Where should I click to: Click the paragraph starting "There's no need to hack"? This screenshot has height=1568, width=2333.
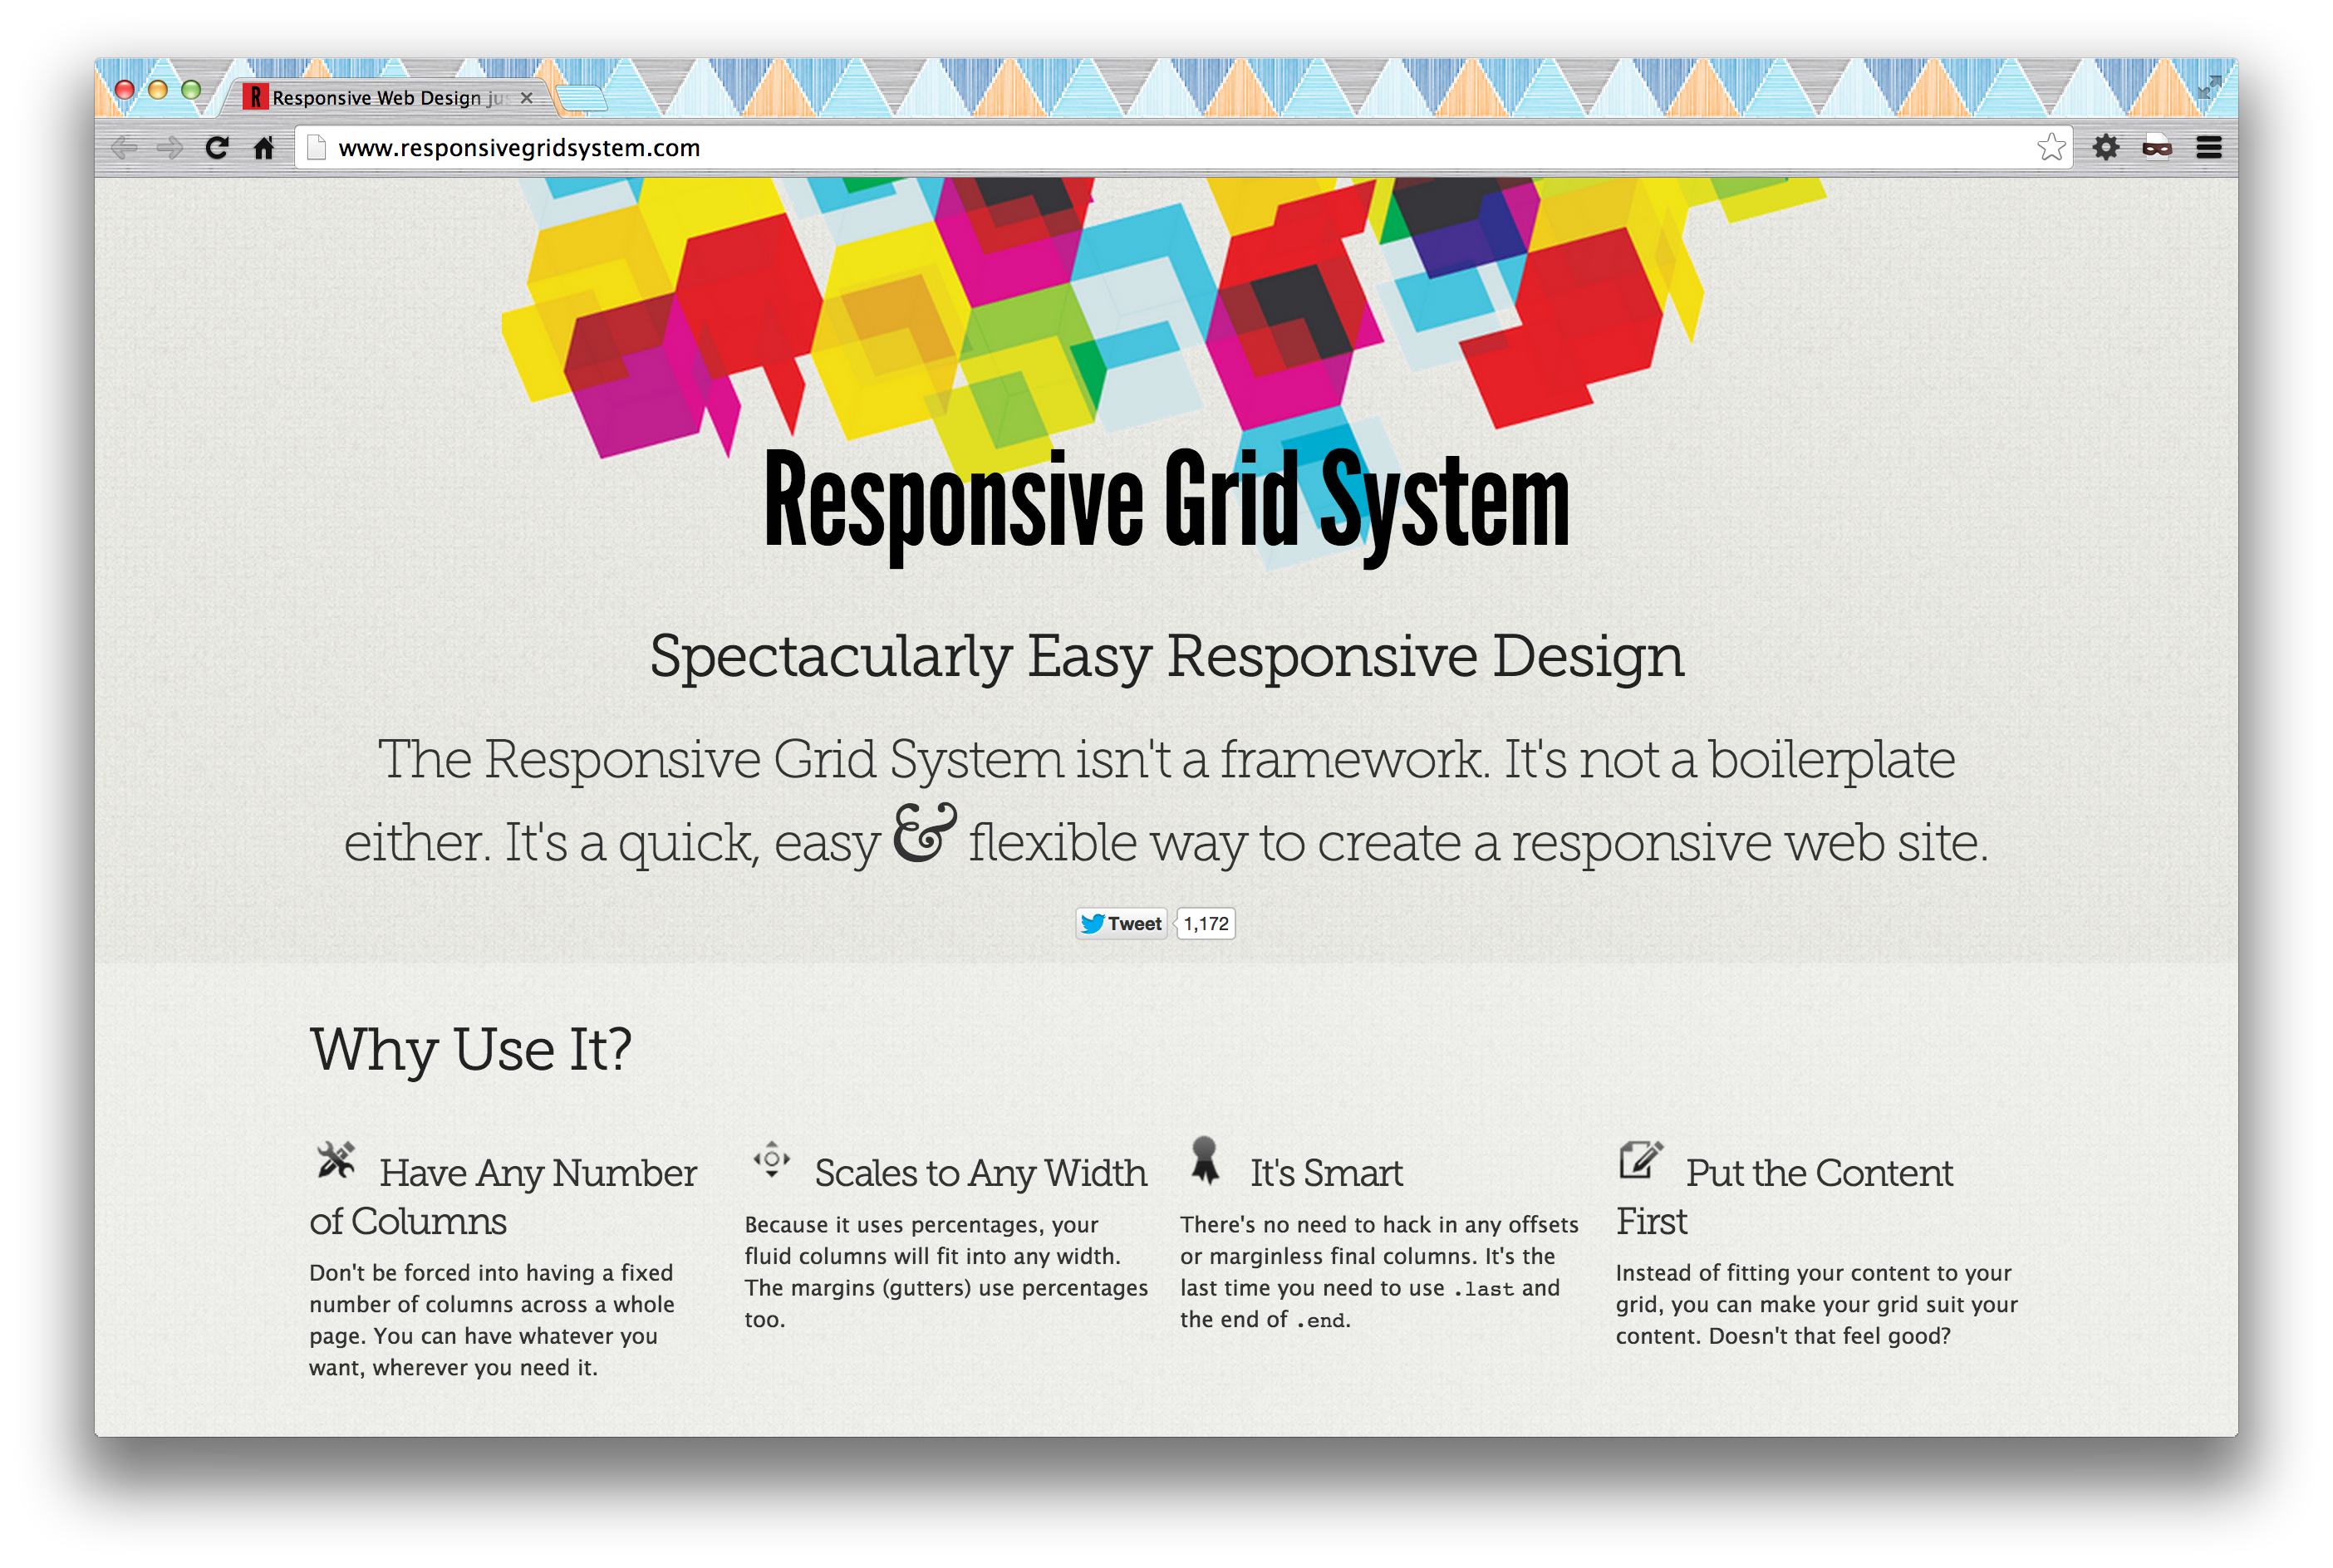[x=1378, y=1272]
